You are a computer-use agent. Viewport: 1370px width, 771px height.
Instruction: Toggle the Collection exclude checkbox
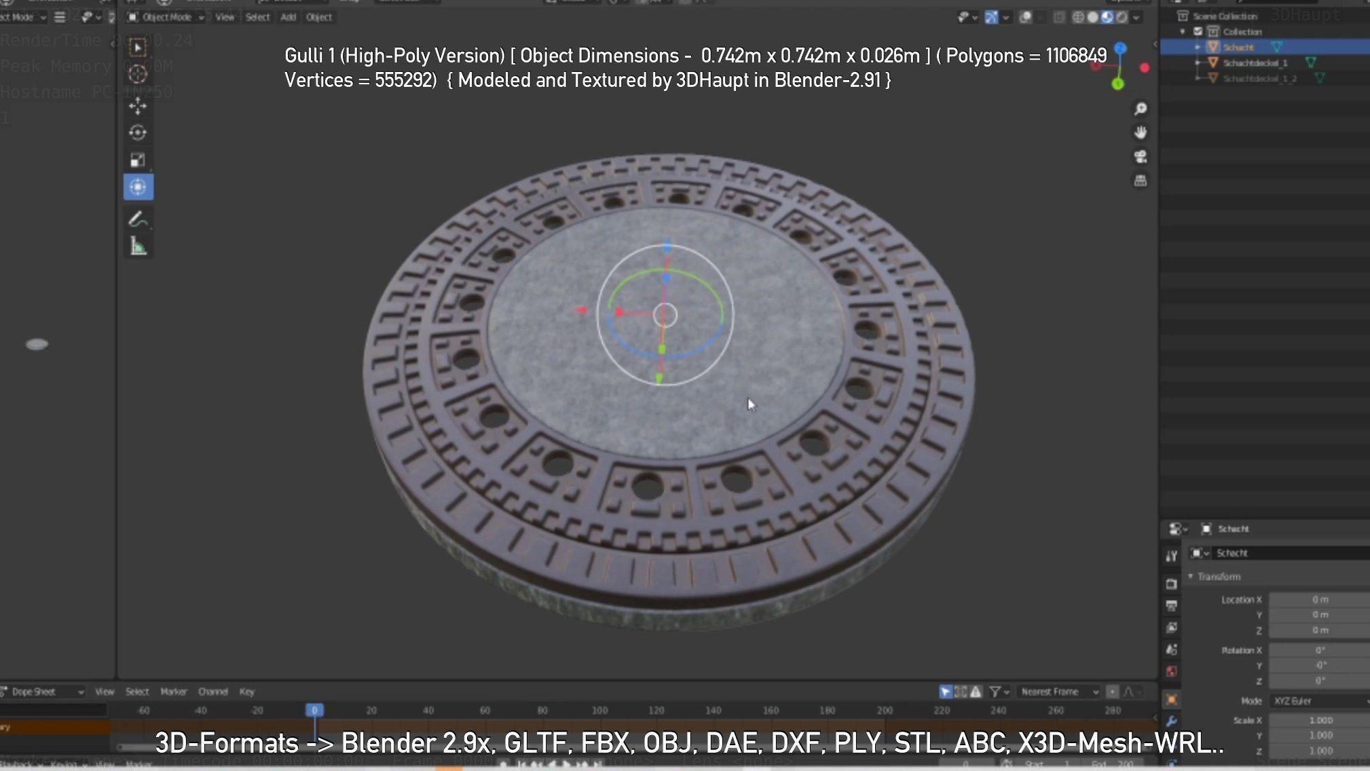pyautogui.click(x=1198, y=31)
